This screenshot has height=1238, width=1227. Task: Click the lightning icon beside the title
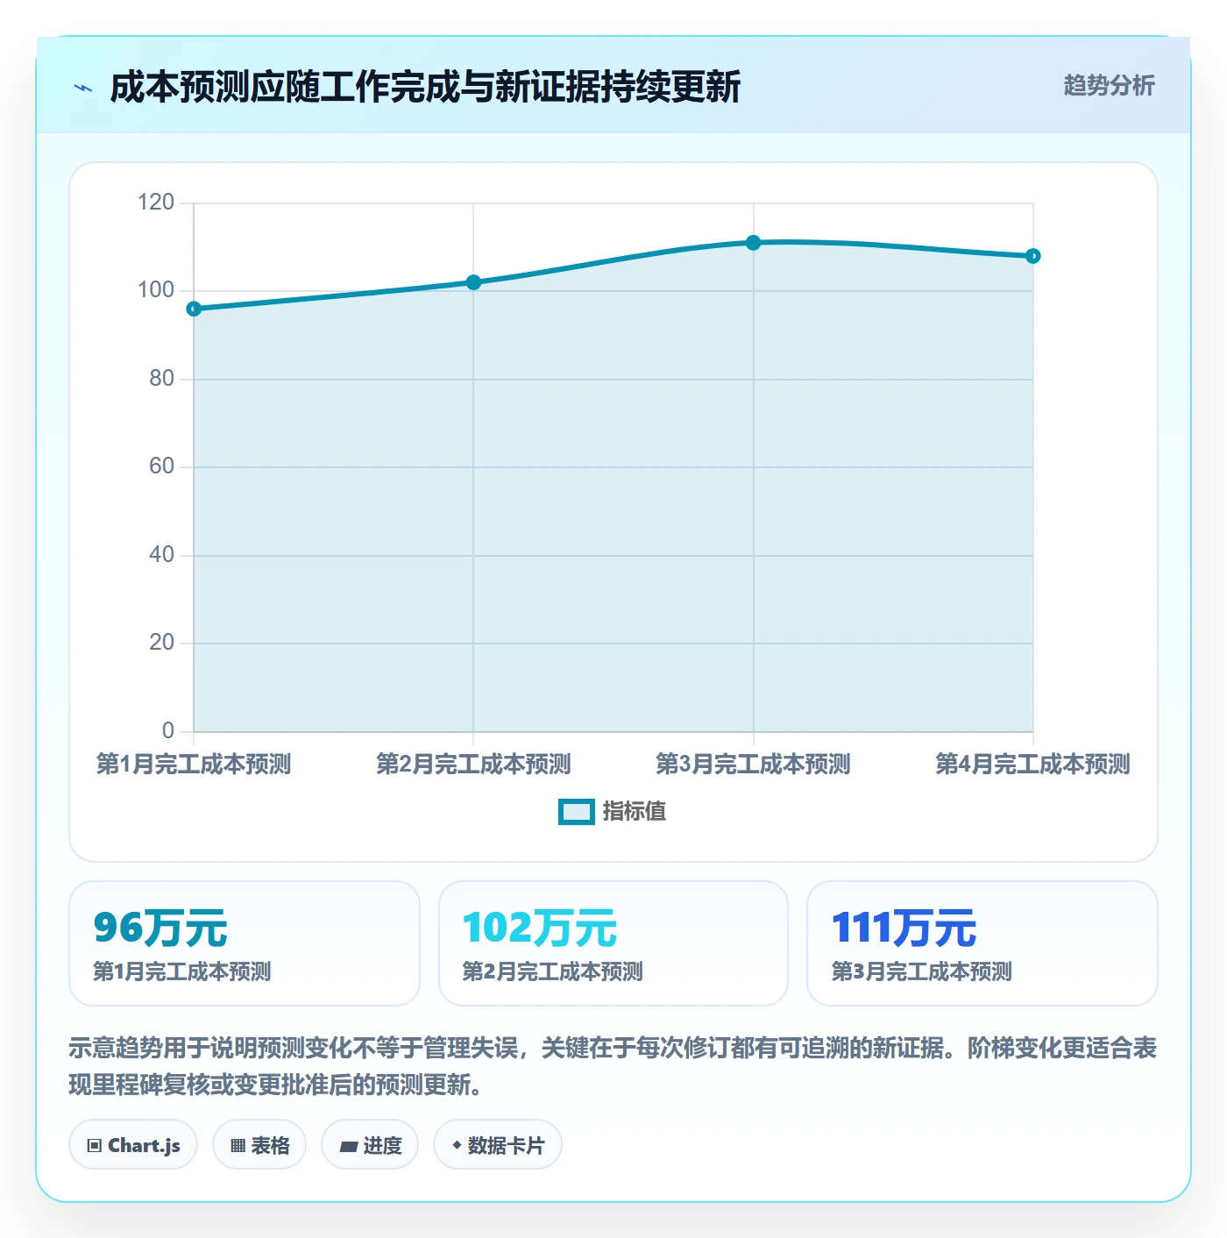(83, 88)
